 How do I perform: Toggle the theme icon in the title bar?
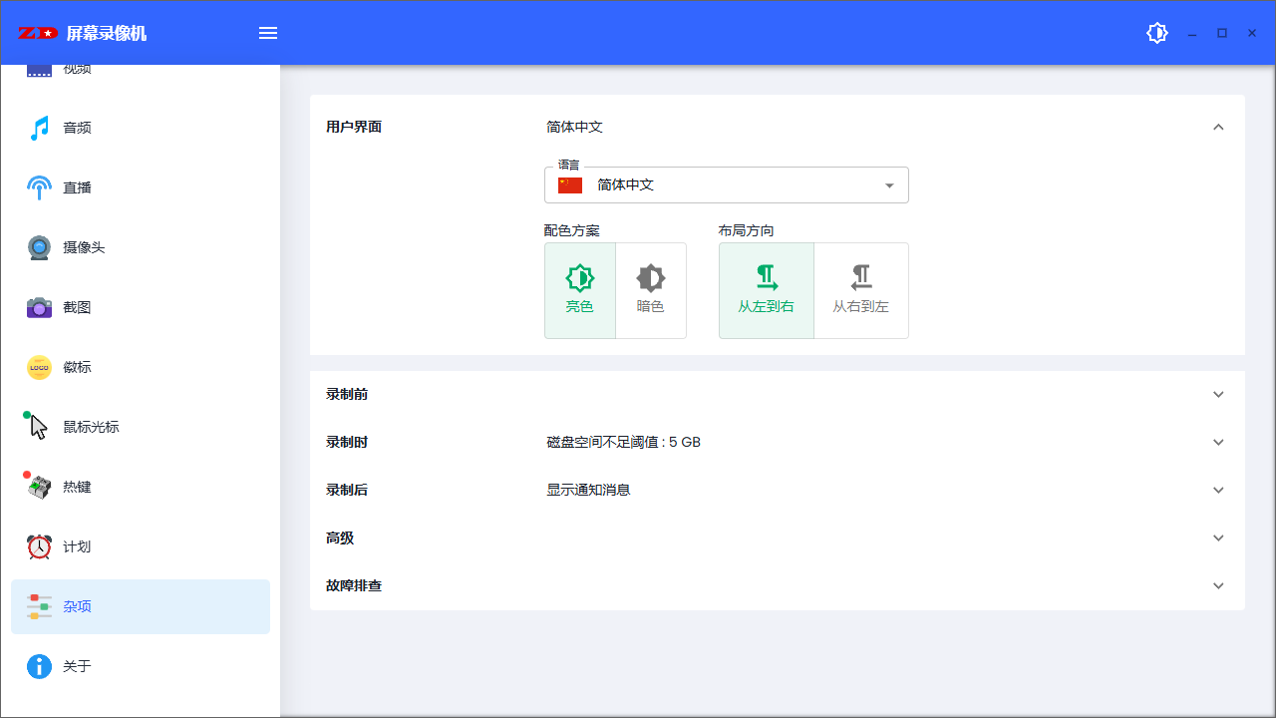[1156, 32]
